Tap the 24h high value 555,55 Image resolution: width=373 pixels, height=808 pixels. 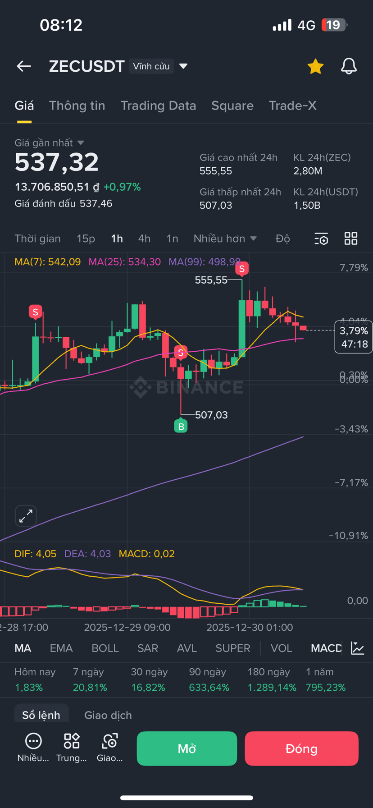coord(216,171)
